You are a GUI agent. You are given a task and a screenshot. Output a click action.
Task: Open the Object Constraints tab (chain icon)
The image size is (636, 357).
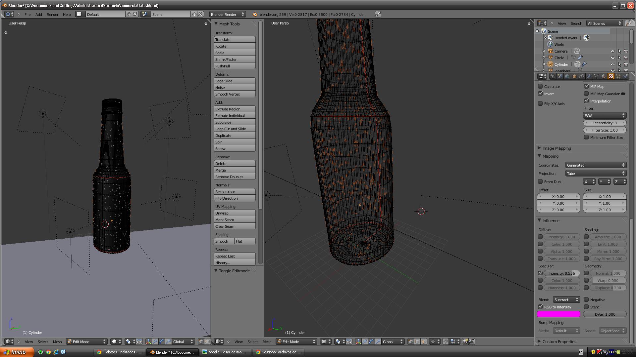(582, 76)
